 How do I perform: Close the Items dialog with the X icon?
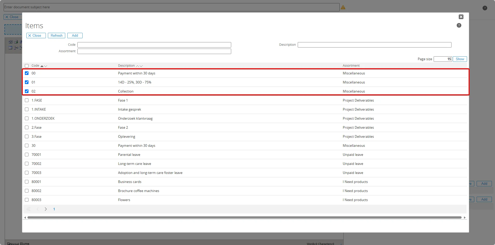pos(461,17)
